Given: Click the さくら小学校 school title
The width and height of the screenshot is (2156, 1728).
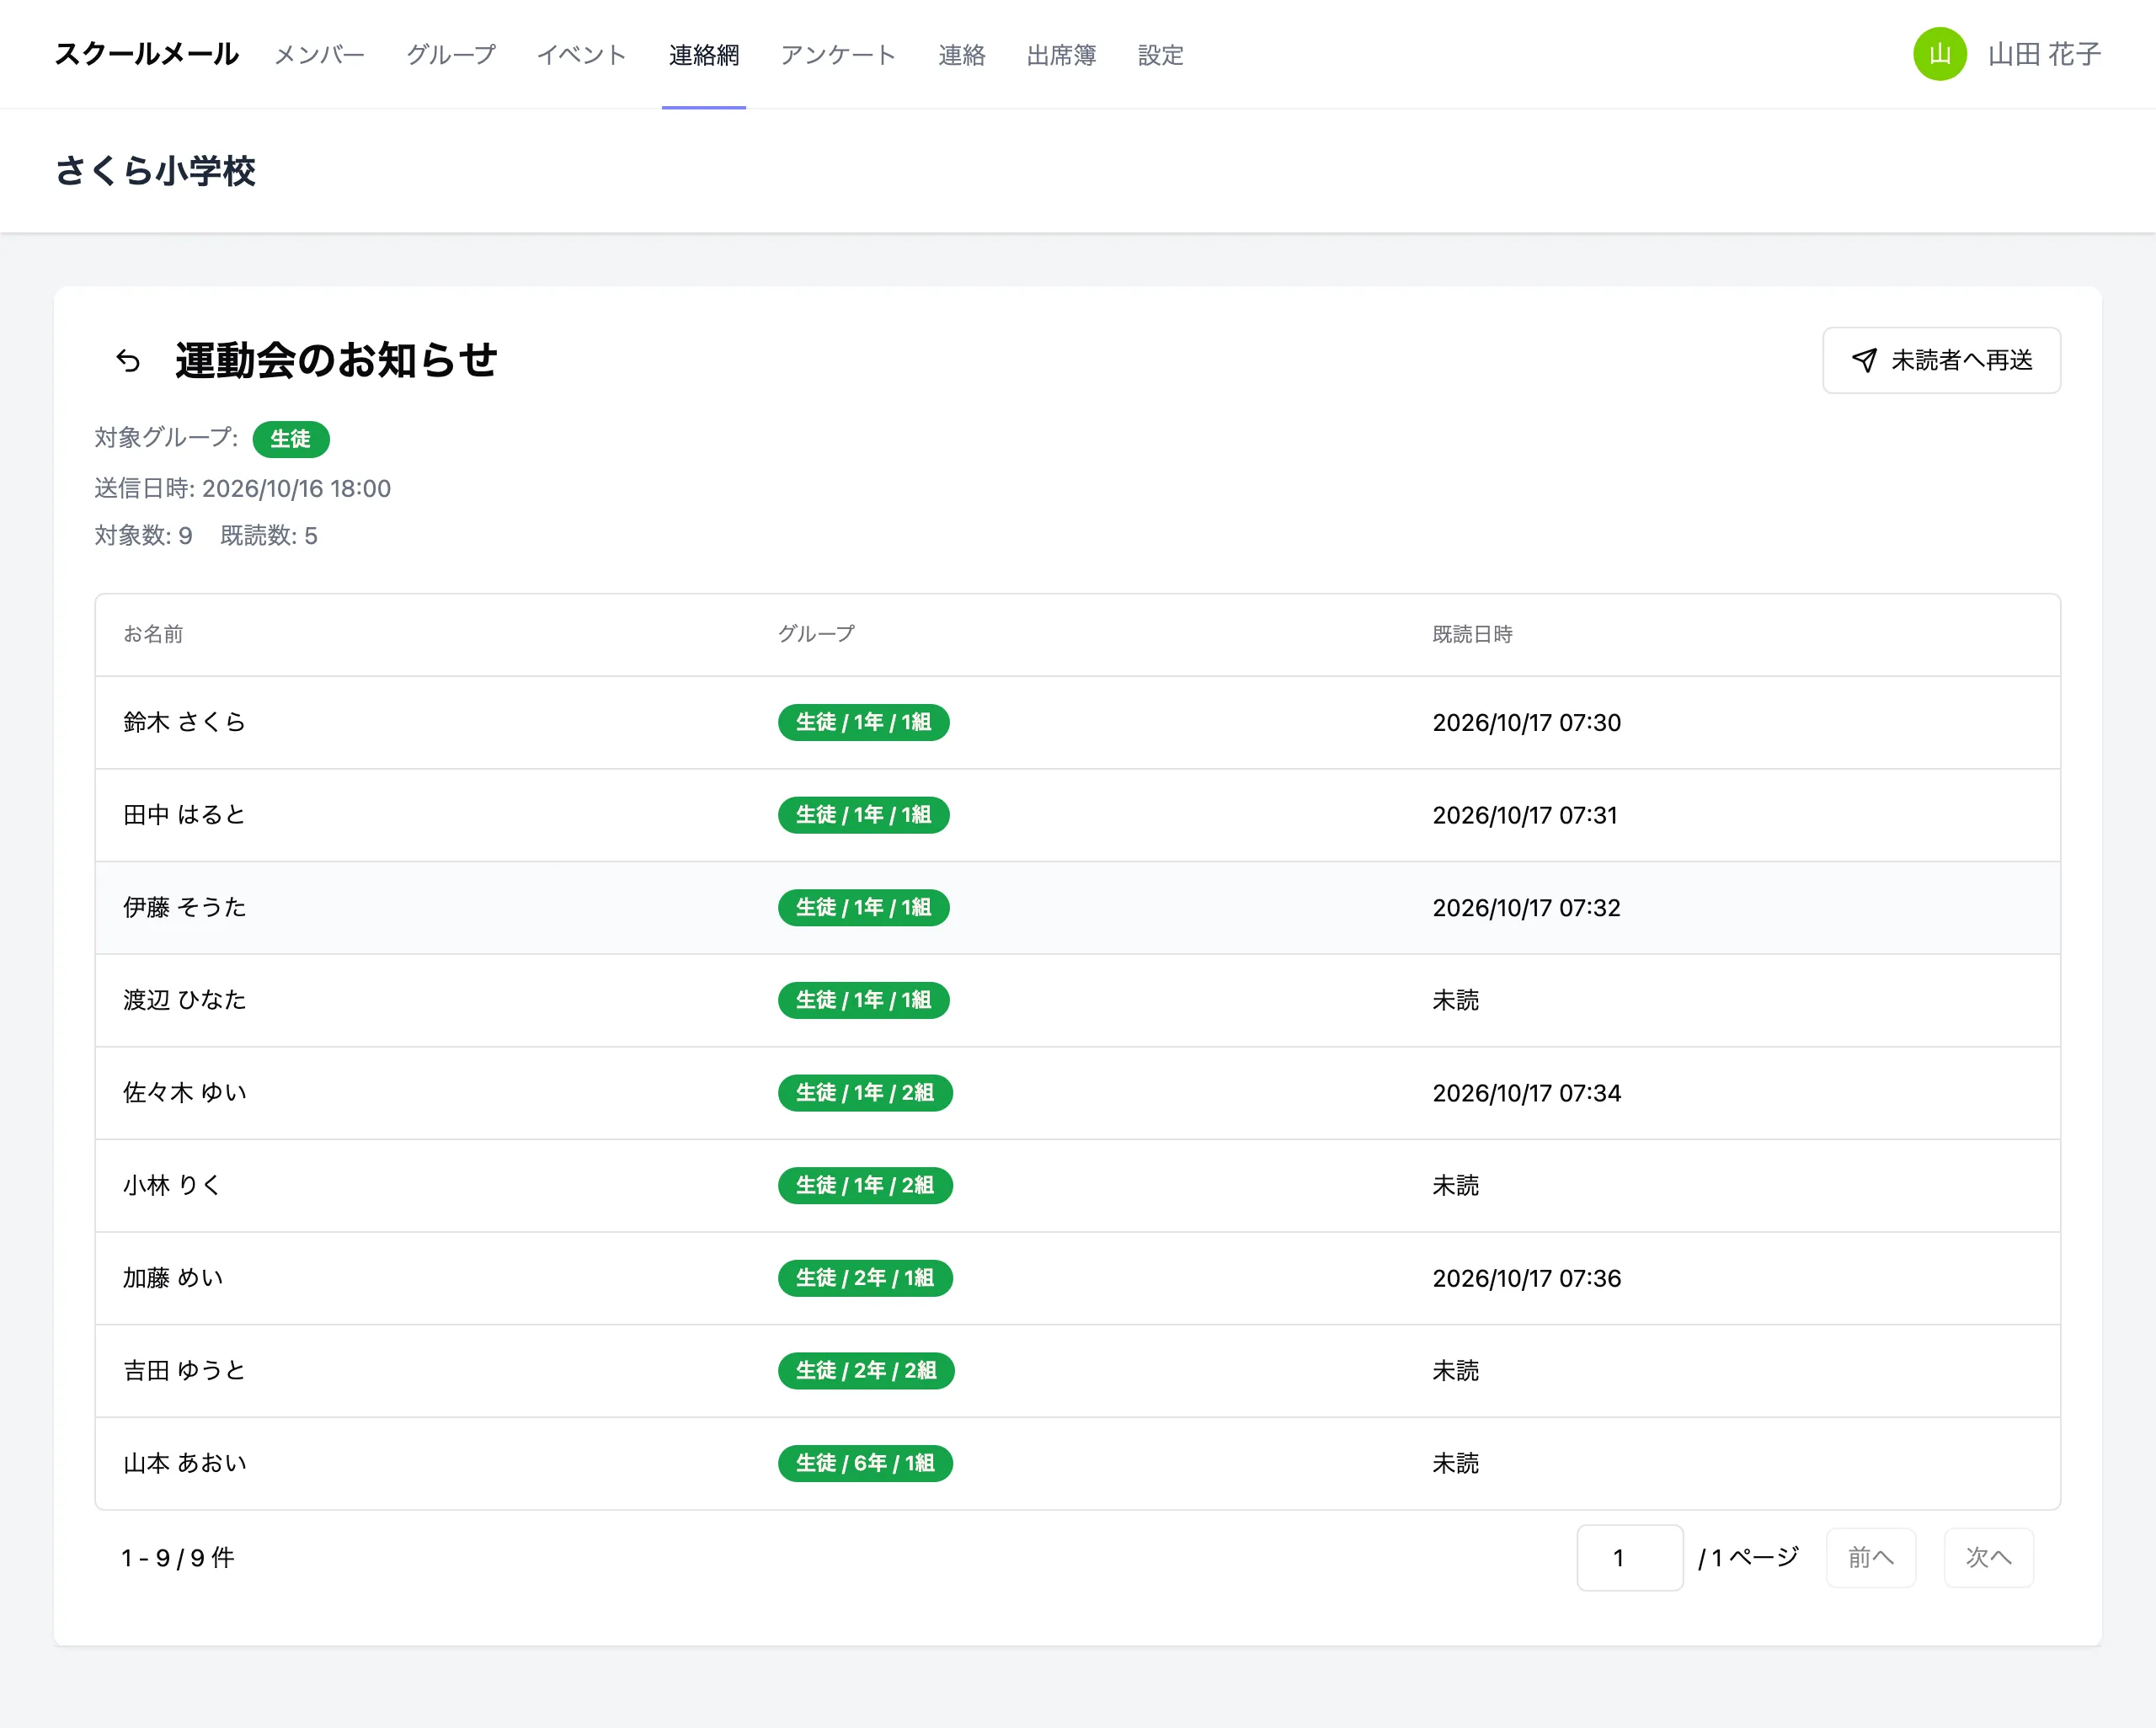Looking at the screenshot, I should (155, 171).
